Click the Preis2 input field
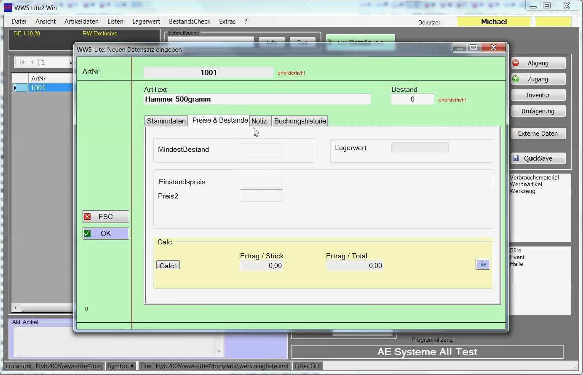 [x=261, y=196]
